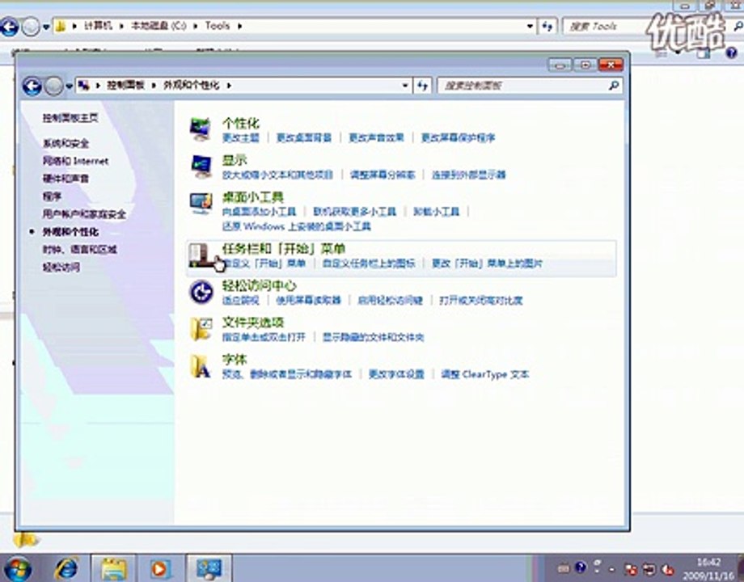This screenshot has height=582, width=744.
Task: Open the recent pages dropdown in Control Panel
Action: pyautogui.click(x=70, y=86)
